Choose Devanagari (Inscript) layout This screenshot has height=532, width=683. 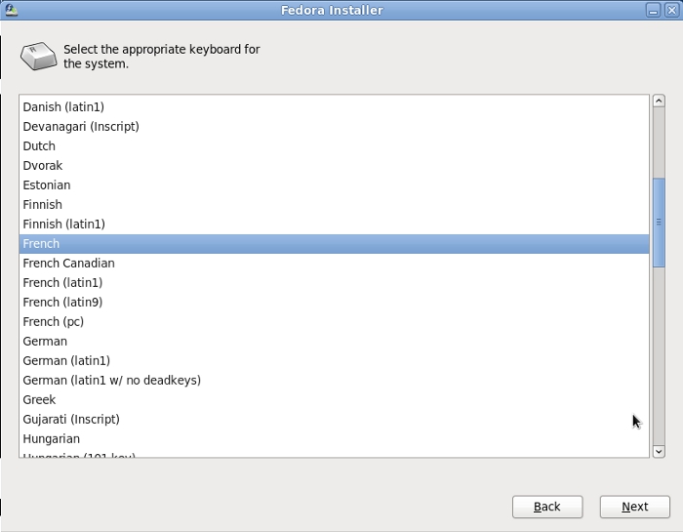coord(81,126)
